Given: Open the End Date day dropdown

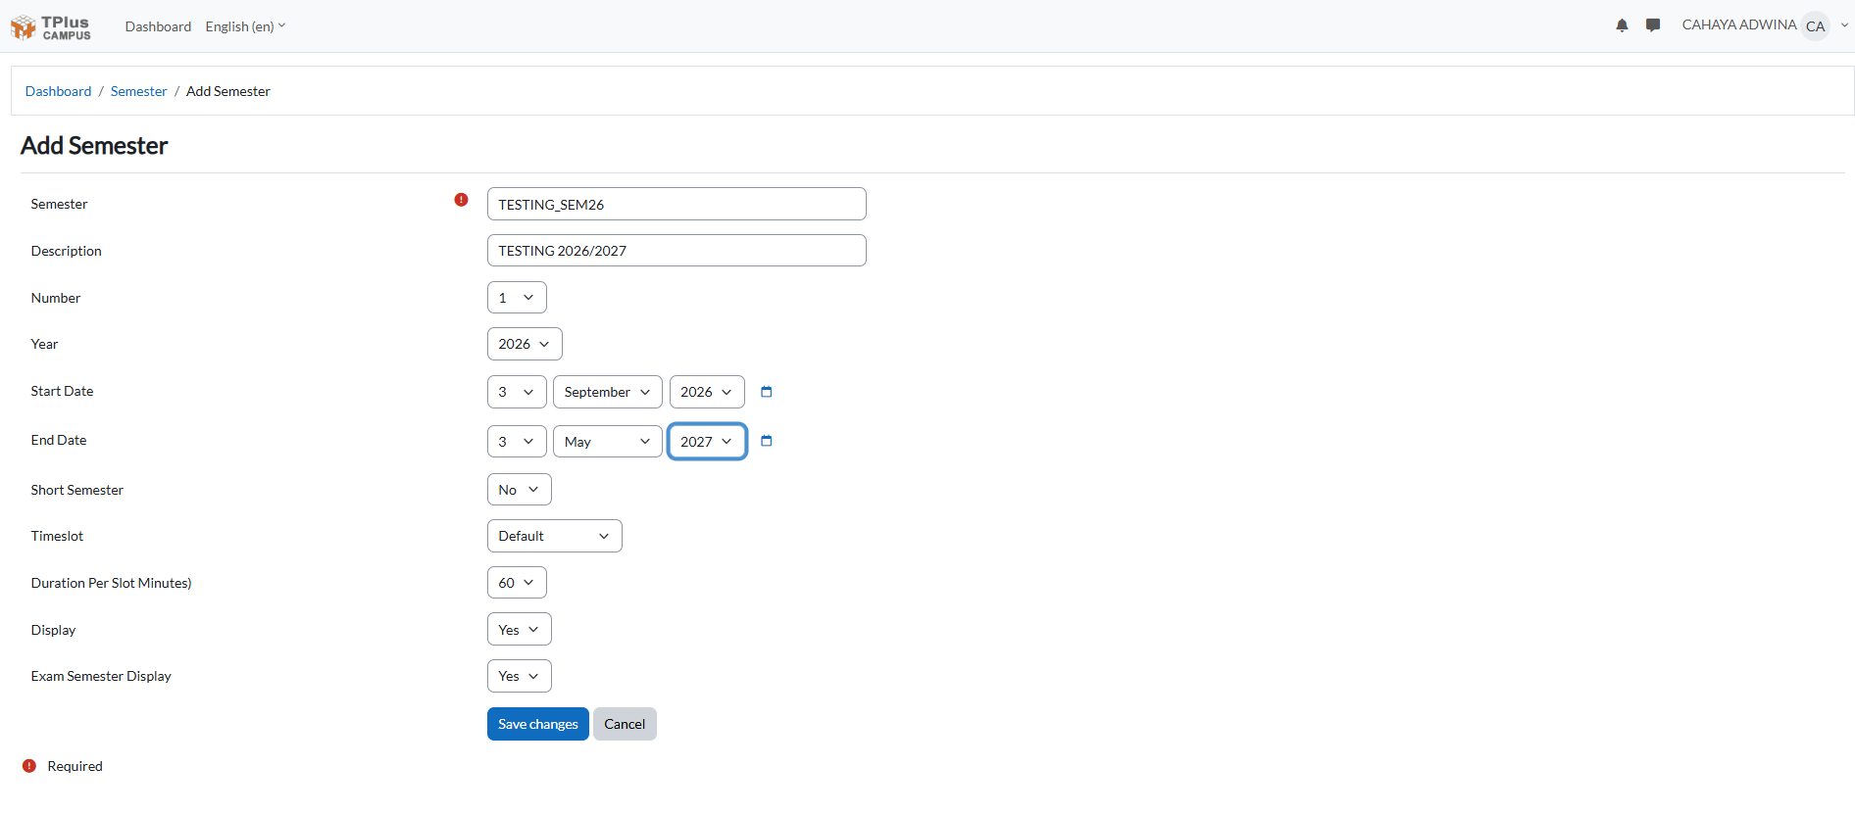Looking at the screenshot, I should [x=517, y=442].
